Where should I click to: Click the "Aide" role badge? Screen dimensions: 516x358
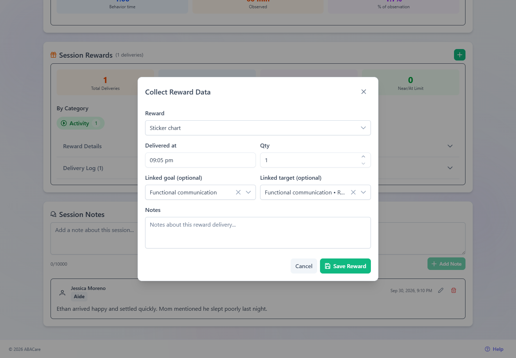(79, 296)
